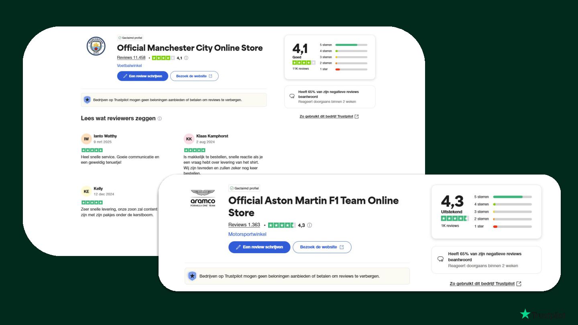
Task: Click shield star icon in Aston Martin notice
Action: coord(192,276)
